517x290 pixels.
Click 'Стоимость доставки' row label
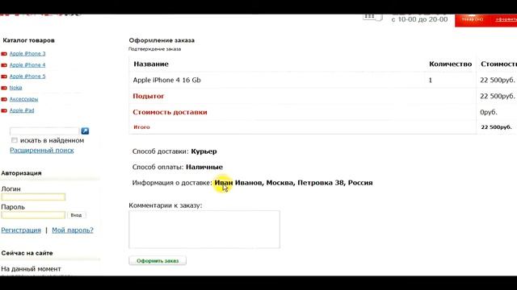(x=170, y=112)
